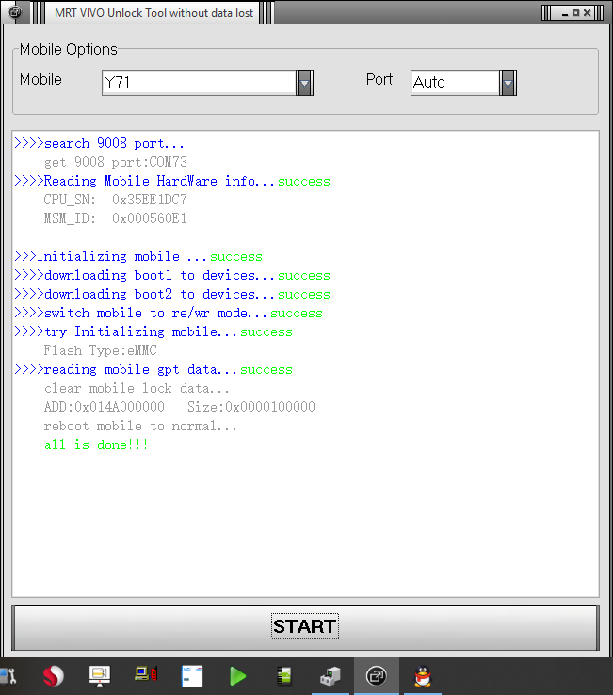
Task: Click the MRT app icon in title bar
Action: coord(15,12)
